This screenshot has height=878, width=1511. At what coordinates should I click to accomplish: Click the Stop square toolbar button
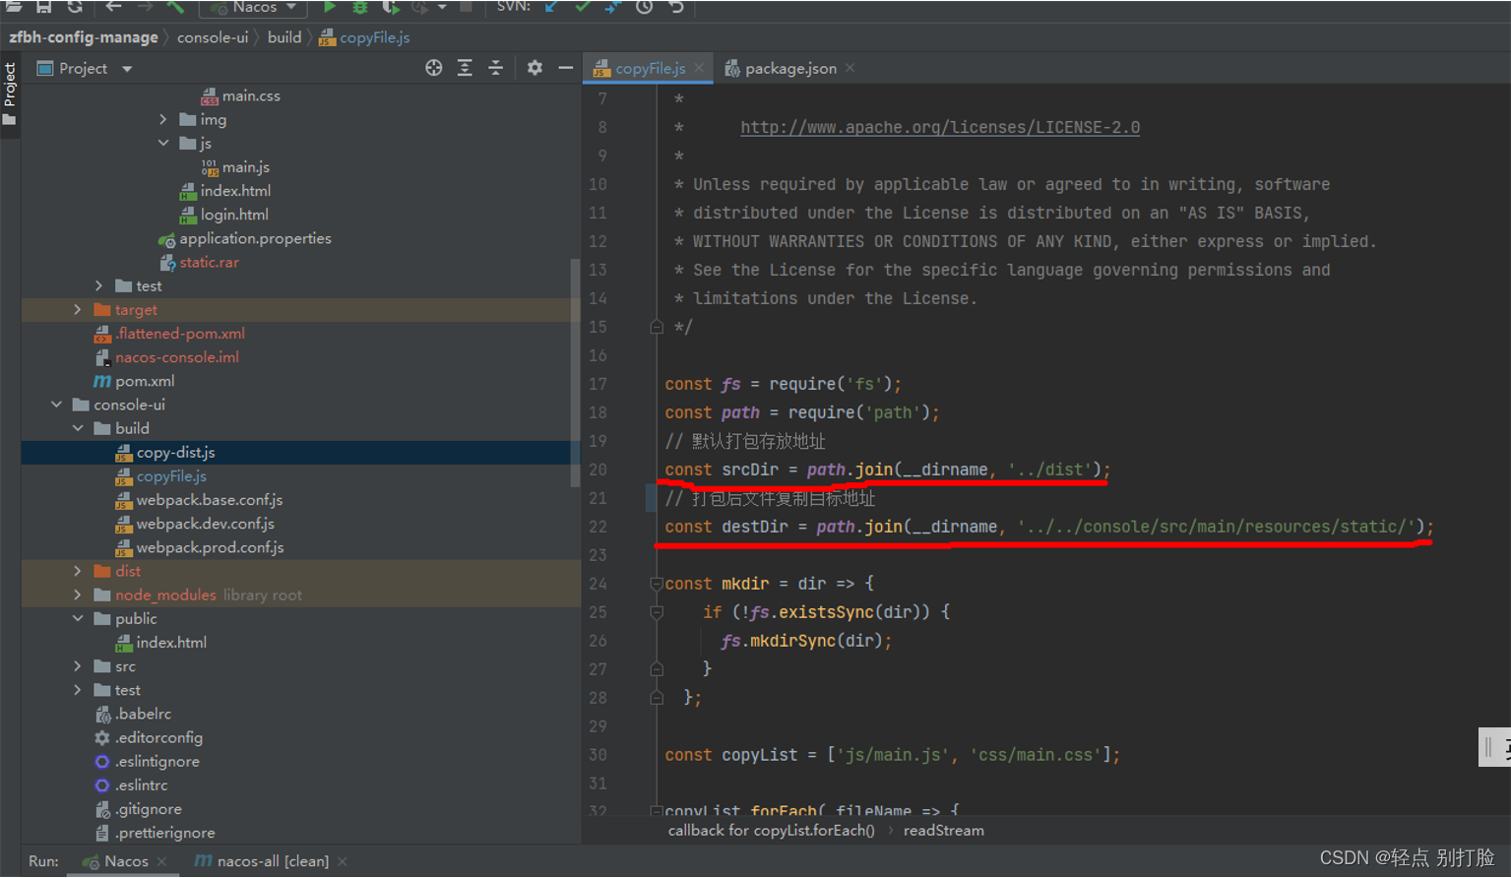(467, 6)
